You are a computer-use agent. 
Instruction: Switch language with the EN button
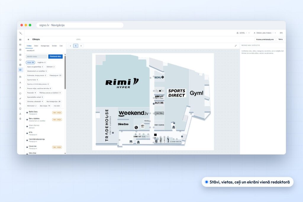[281, 33]
